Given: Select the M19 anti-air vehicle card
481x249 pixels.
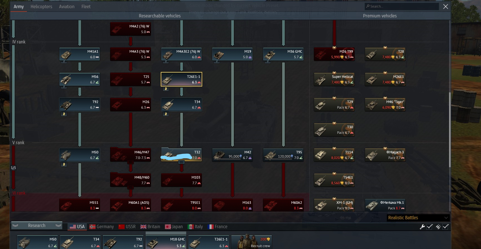Looking at the screenshot, I should (x=232, y=54).
